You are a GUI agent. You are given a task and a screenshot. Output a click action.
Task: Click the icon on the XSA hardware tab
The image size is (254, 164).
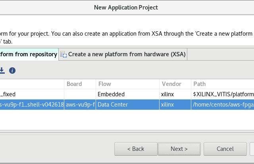click(x=63, y=54)
